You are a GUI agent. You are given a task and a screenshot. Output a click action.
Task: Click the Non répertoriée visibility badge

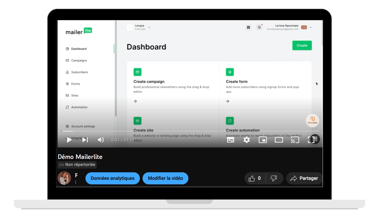[77, 165]
